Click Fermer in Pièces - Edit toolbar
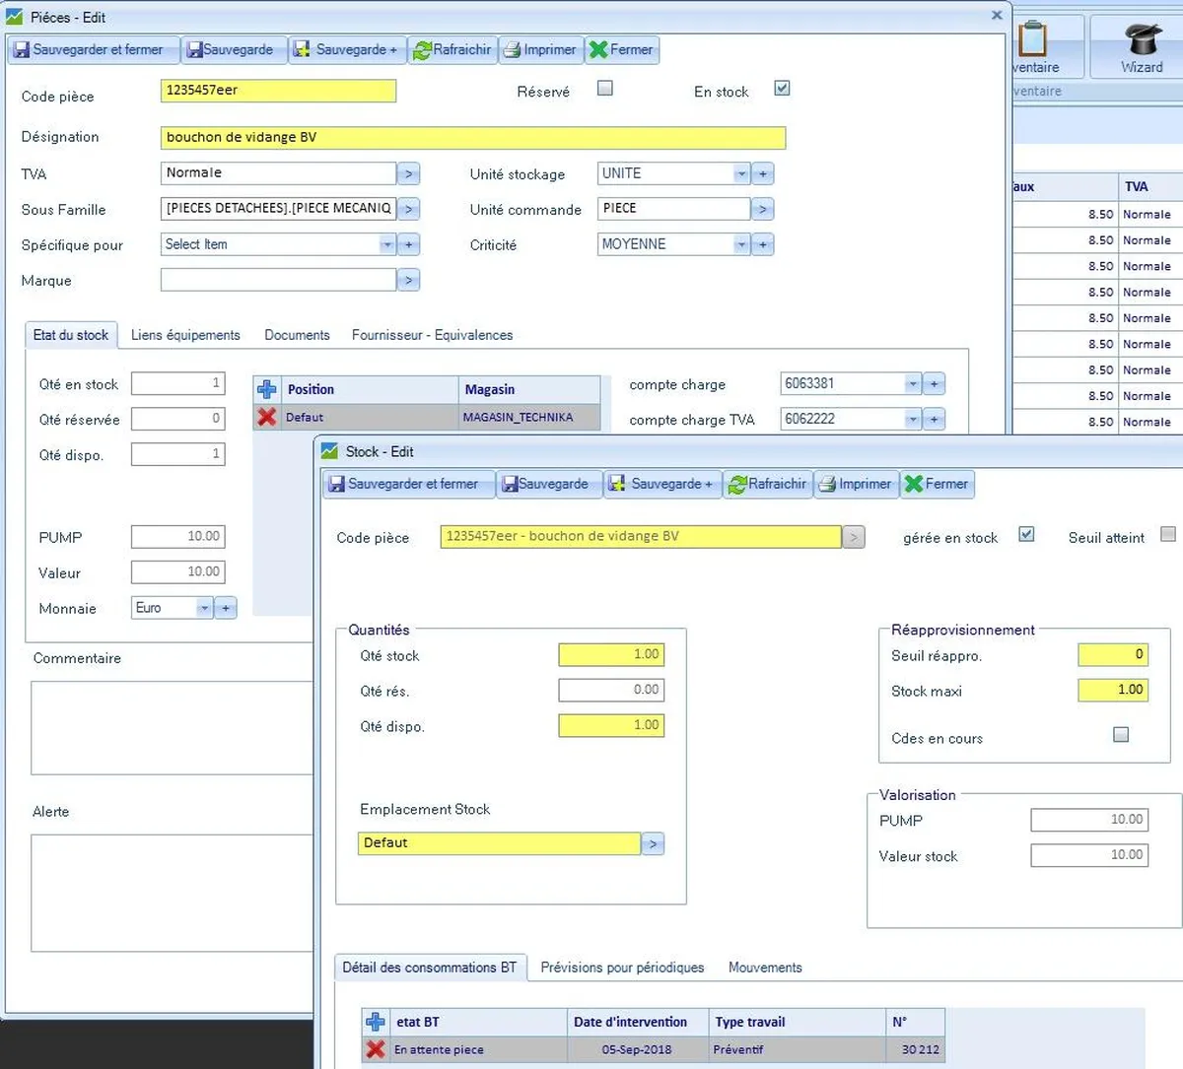The height and width of the screenshot is (1069, 1183). 621,49
